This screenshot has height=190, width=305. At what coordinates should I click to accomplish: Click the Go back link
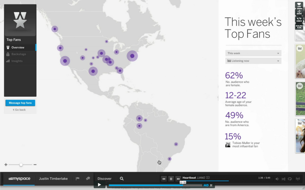tap(19, 110)
